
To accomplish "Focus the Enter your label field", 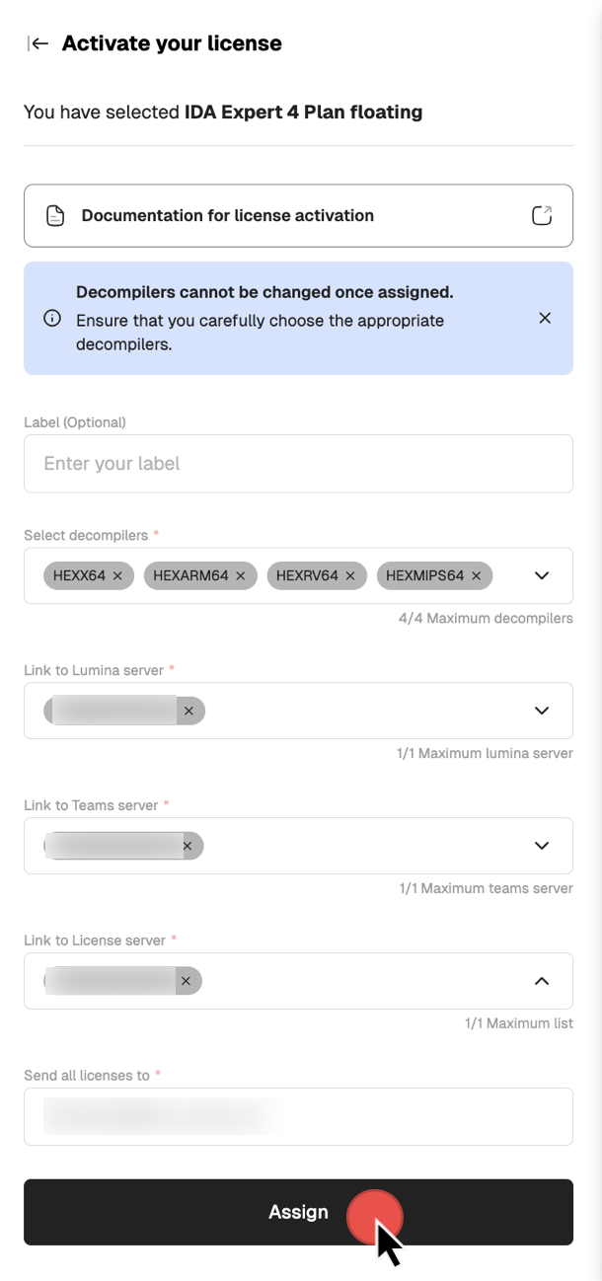I will click(x=298, y=464).
